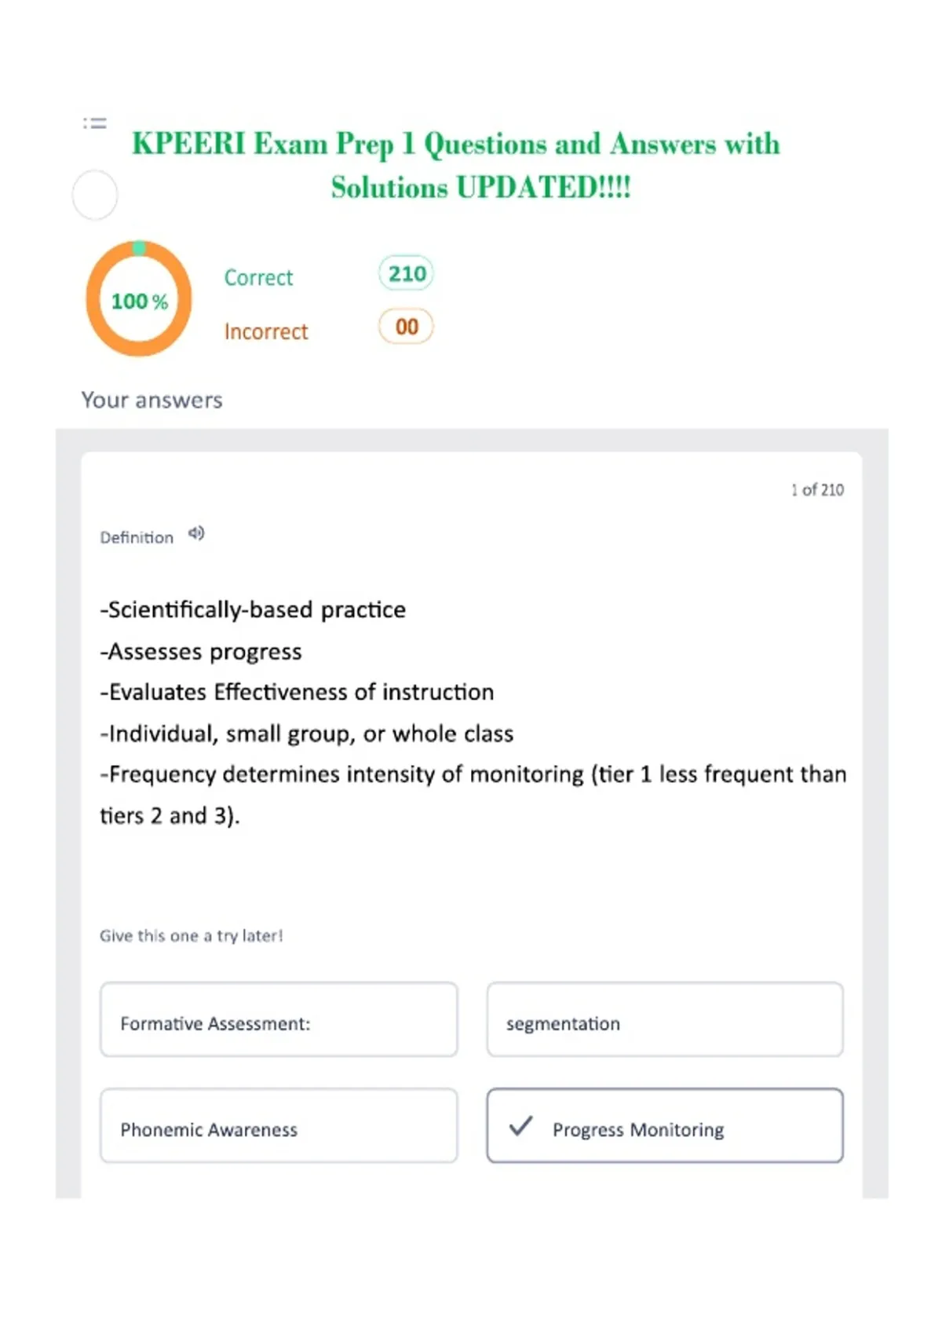Click the 1 of 210 question counter

pos(817,490)
